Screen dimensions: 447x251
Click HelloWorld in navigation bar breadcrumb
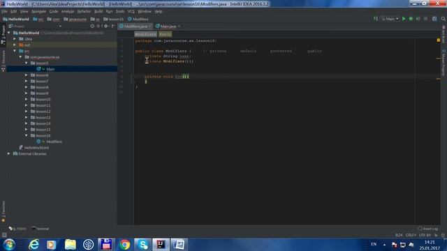(x=16, y=19)
